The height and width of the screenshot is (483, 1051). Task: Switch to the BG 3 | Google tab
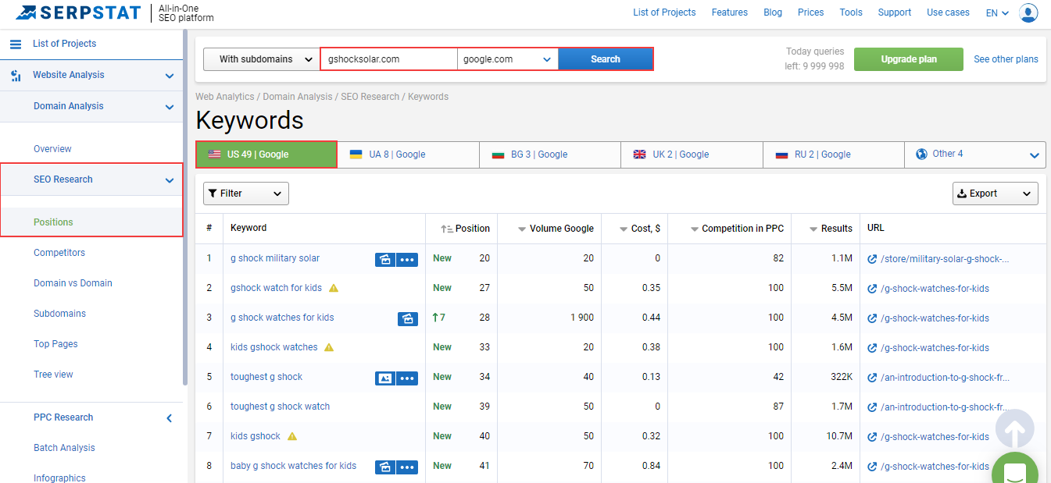(550, 154)
